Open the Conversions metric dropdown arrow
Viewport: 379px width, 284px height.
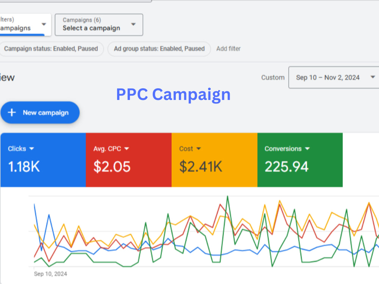(307, 148)
